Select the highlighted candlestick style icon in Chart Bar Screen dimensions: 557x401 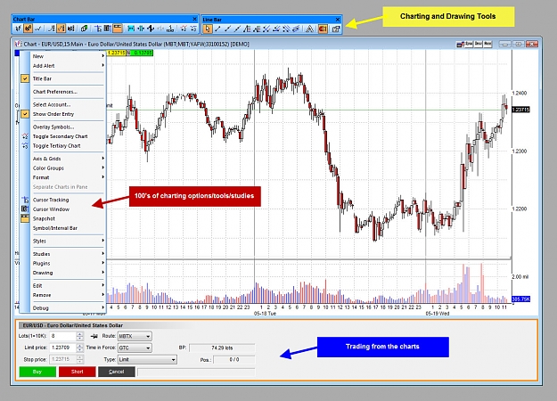click(x=28, y=29)
